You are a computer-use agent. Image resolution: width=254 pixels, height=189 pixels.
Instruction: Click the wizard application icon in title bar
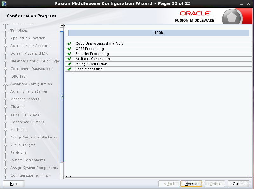tap(4, 3)
